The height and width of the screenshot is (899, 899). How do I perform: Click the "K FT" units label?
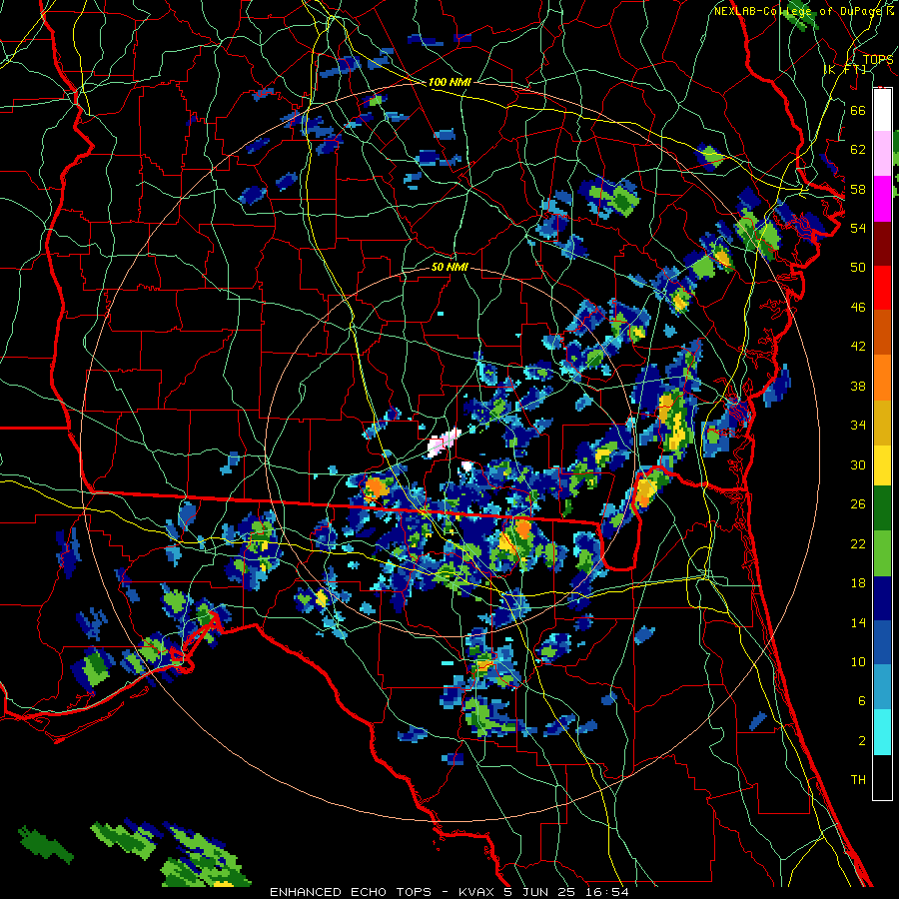click(x=844, y=69)
